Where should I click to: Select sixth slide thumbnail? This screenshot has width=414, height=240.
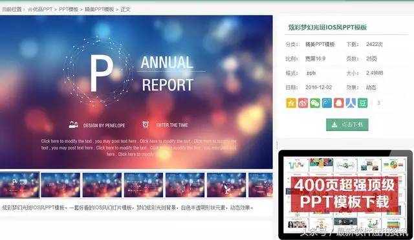coord(226,185)
